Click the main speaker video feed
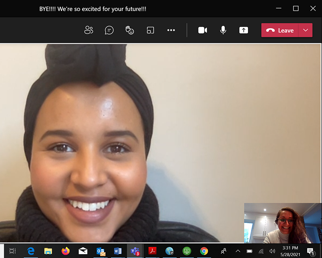Screen dimensions: 322x258 pos(160,143)
